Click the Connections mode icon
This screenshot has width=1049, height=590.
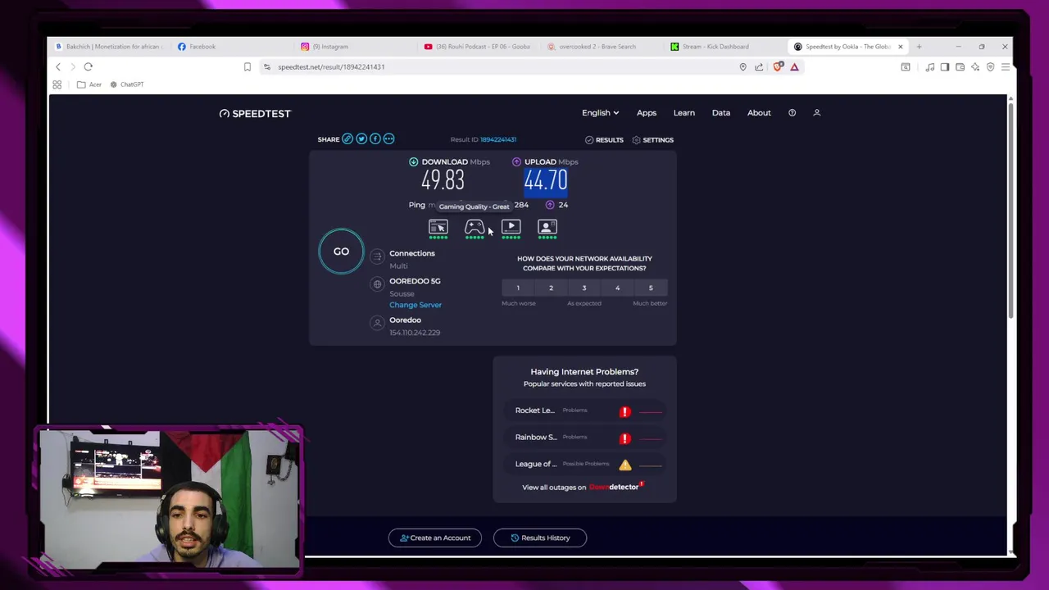377,256
